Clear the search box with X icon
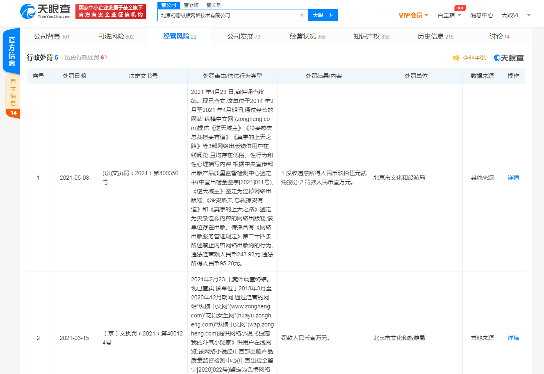 pyautogui.click(x=302, y=15)
